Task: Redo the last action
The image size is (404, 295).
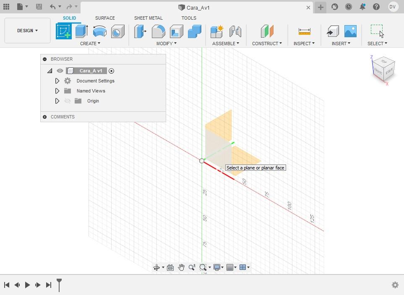Action: (x=69, y=7)
